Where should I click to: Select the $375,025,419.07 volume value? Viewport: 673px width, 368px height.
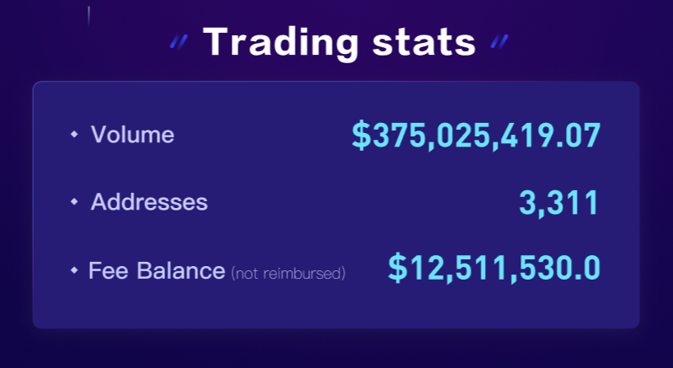476,136
